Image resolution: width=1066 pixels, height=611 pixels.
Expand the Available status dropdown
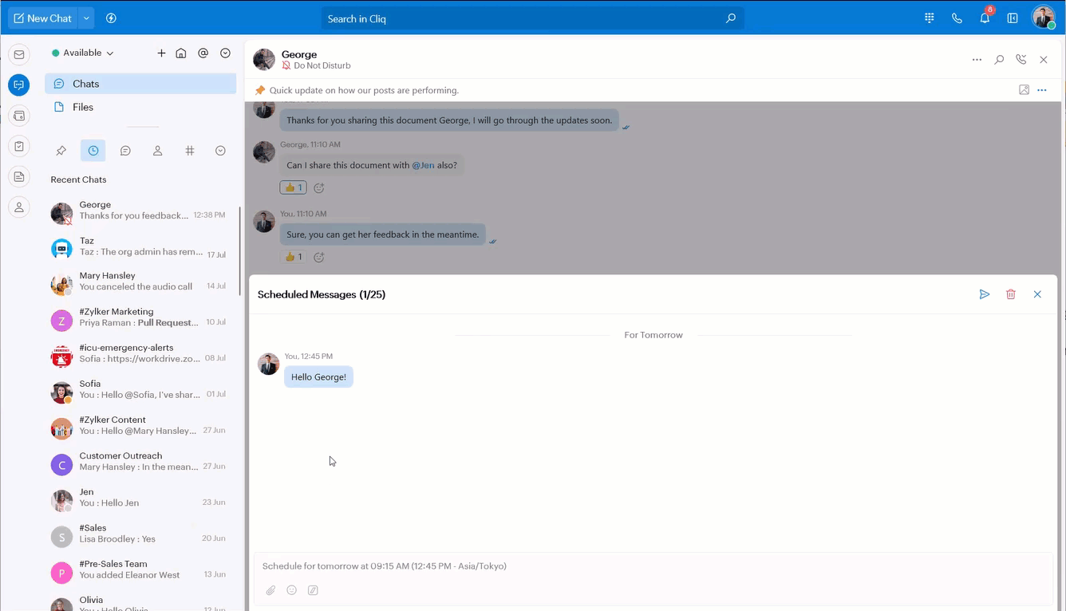coord(83,53)
